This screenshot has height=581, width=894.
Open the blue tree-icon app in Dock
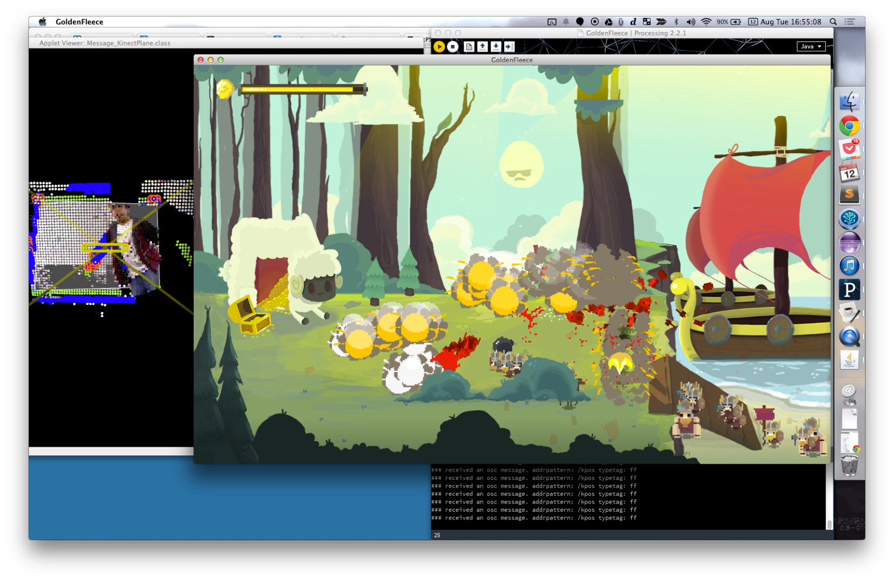[849, 219]
